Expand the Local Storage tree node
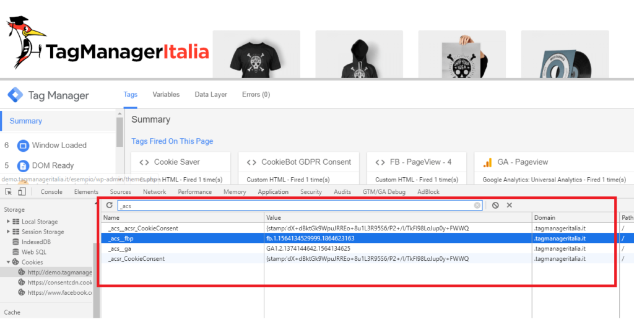The height and width of the screenshot is (319, 634). pos(8,221)
